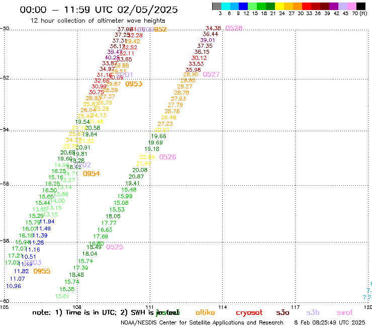Click the pink swot time label 0528
The width and height of the screenshot is (372, 327).
point(234,28)
